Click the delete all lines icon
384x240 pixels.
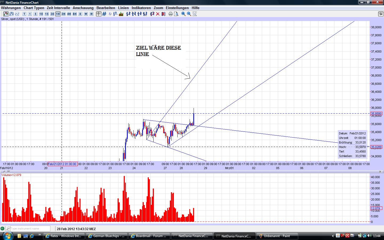tap(163, 14)
